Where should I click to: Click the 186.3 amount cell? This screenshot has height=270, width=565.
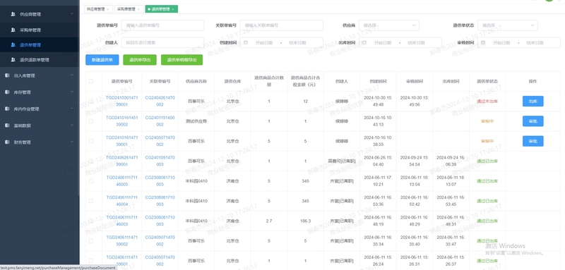(x=305, y=221)
